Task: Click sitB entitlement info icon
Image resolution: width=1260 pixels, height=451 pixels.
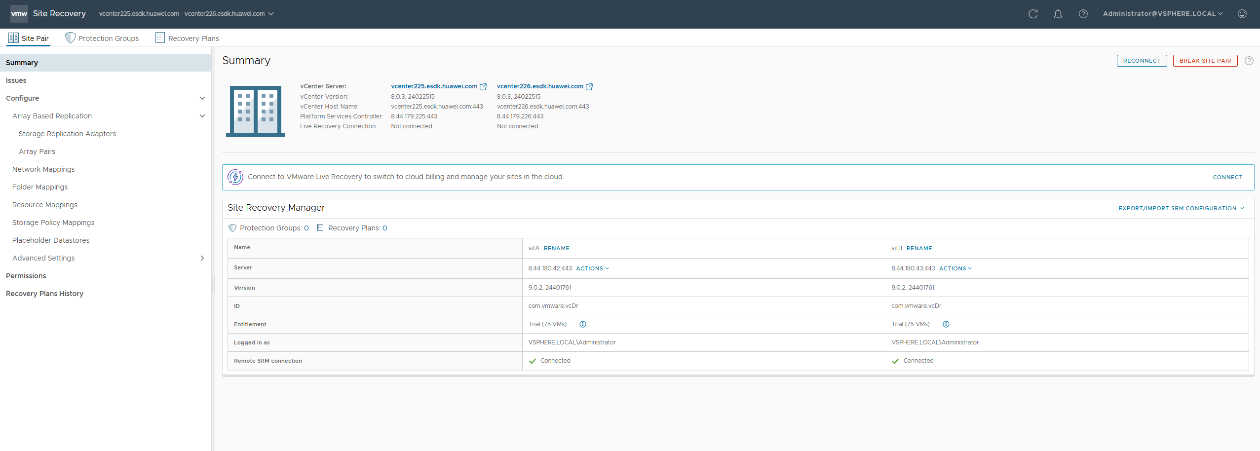Action: 946,324
